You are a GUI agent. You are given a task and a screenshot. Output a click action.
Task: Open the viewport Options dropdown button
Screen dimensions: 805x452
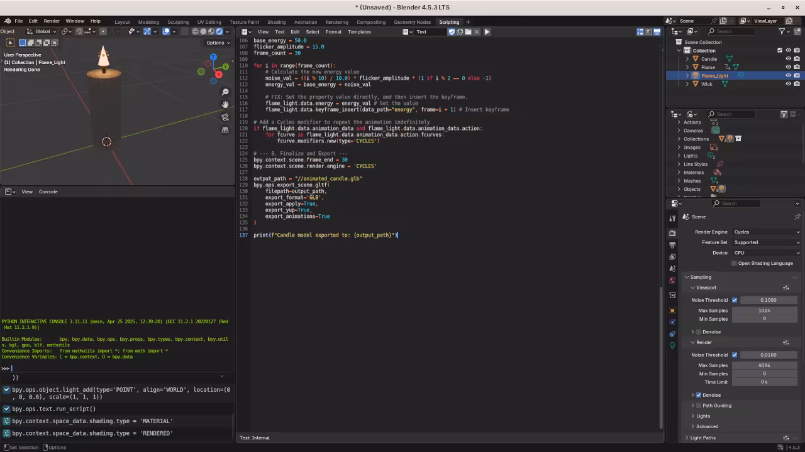[218, 43]
